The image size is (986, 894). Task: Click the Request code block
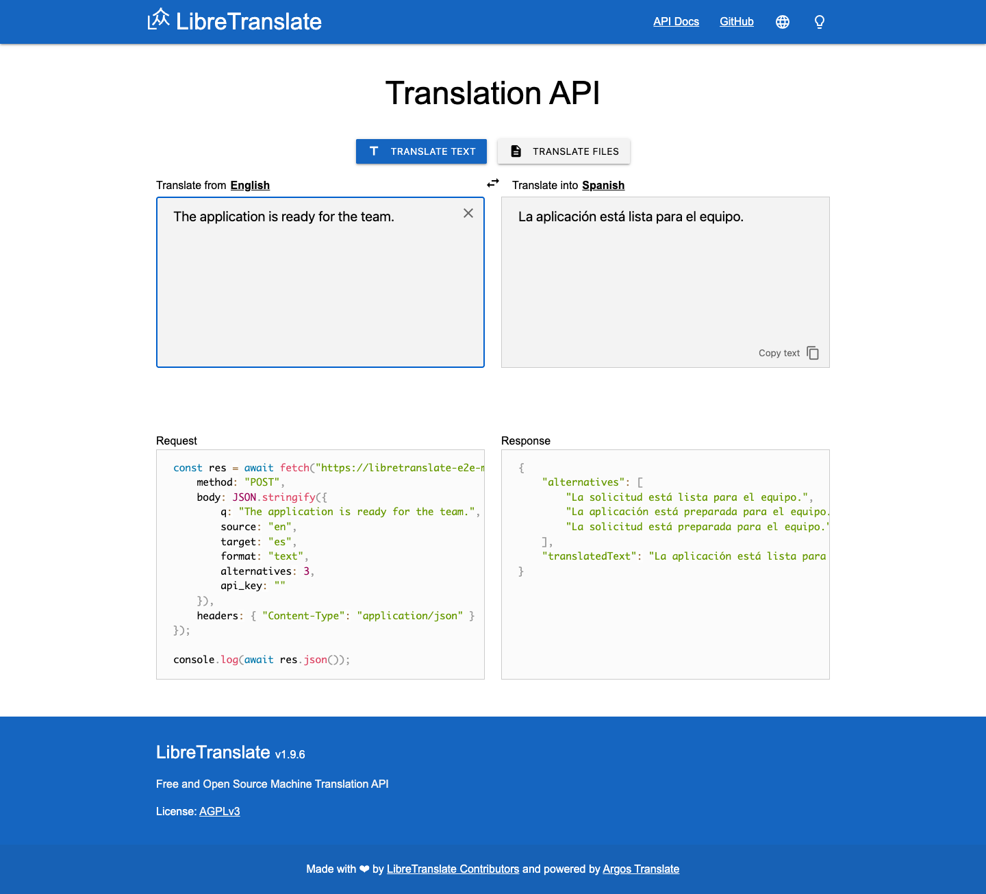point(320,564)
